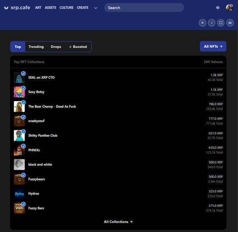238x232 pixels.
Task: Focus the Search field
Action: 144,8
